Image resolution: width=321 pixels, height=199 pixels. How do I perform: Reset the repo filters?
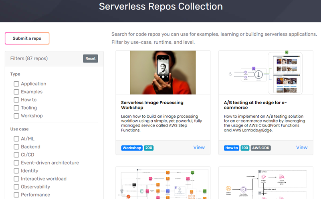[90, 58]
